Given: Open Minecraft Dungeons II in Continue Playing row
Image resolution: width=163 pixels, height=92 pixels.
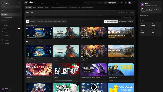Looking at the screenshot, I should (39, 33).
